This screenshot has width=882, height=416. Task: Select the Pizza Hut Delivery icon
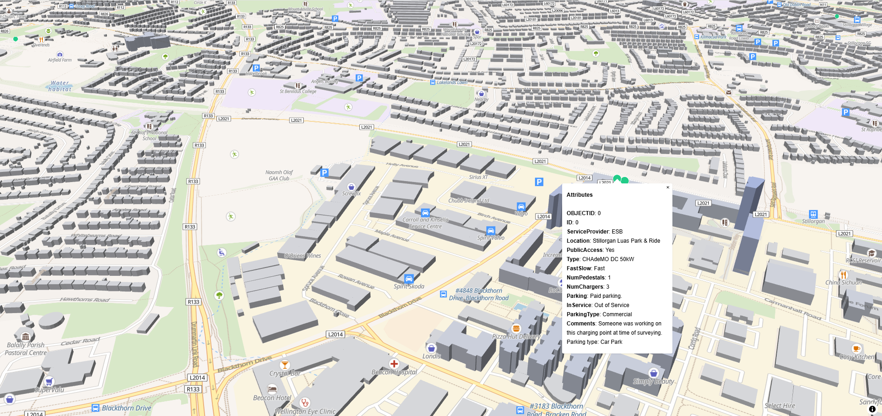(x=516, y=329)
